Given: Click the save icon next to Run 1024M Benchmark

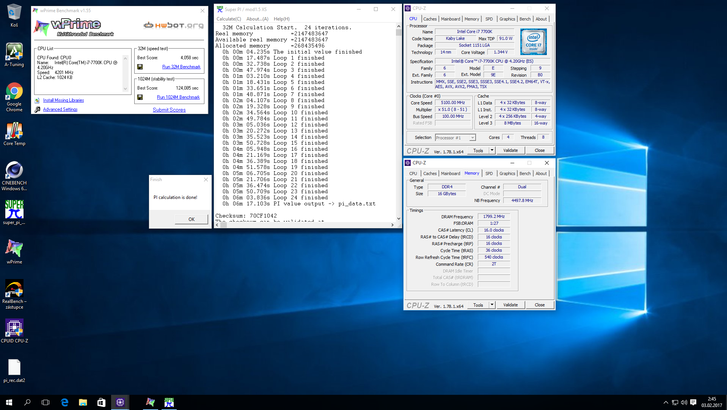Looking at the screenshot, I should [x=140, y=97].
